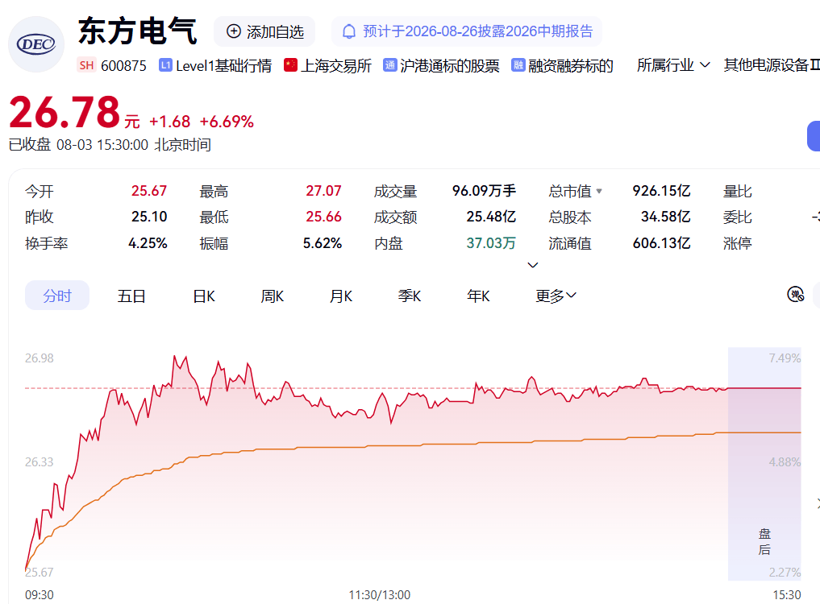Click the DEC company logo

coord(36,44)
